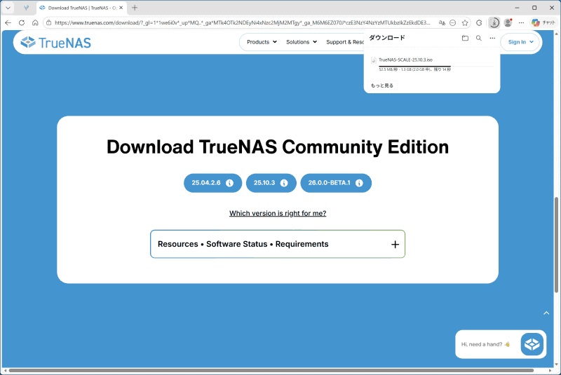Image resolution: width=561 pixels, height=375 pixels.
Task: Click the horizontal page scrollbar thumb
Action: tap(271, 370)
